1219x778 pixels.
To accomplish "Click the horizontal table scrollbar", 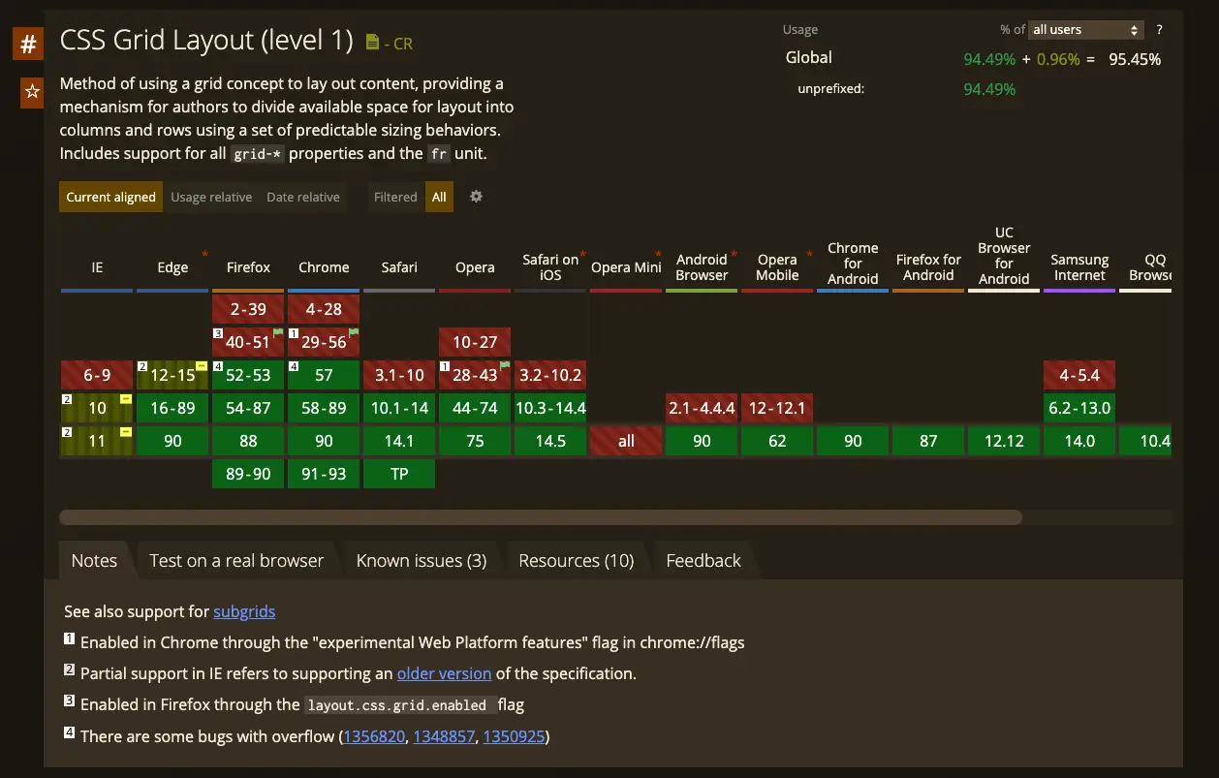I will [541, 517].
